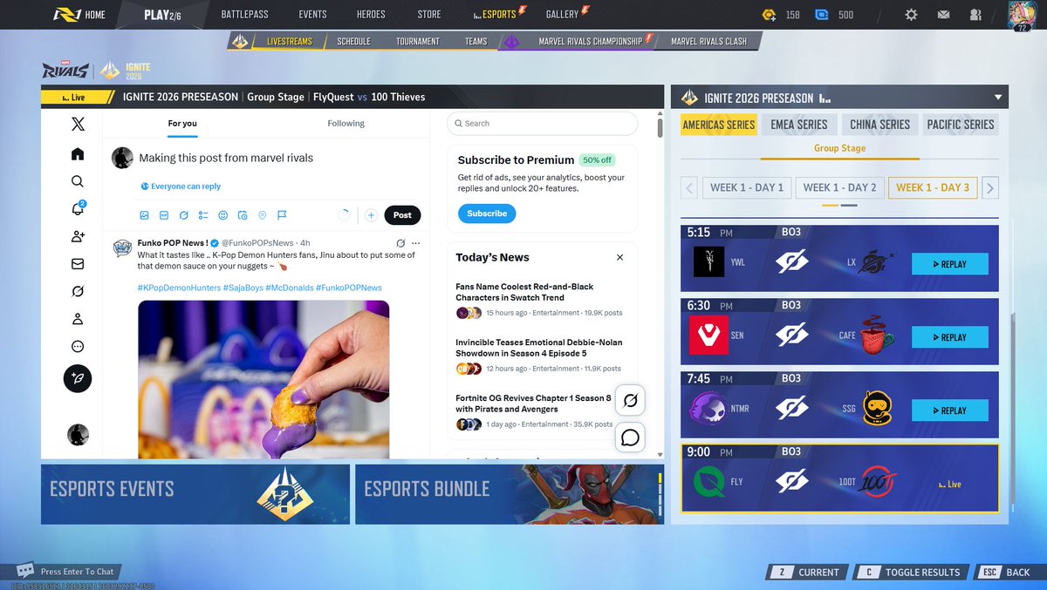Switch to the Following feed tab
Image resolution: width=1047 pixels, height=590 pixels.
(346, 123)
